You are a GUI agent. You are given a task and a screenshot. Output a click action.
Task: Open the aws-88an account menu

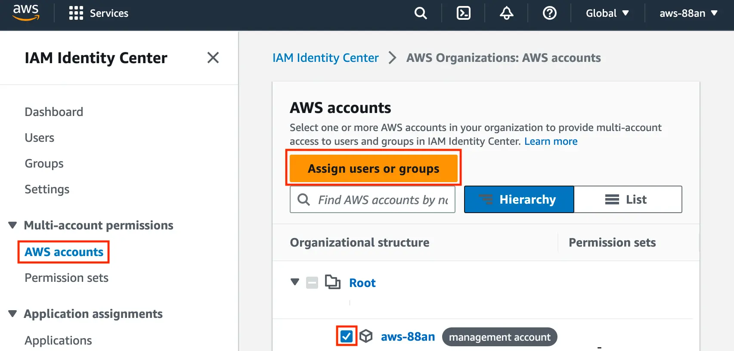688,13
